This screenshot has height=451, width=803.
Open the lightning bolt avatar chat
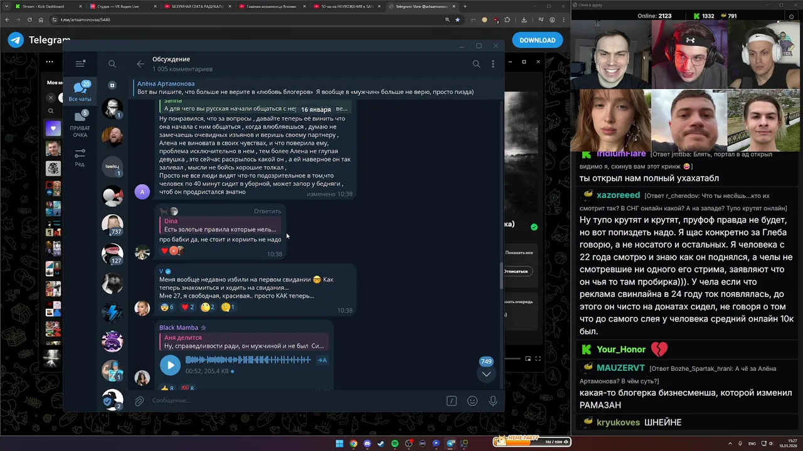[x=113, y=312]
